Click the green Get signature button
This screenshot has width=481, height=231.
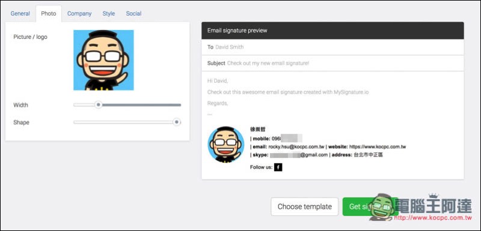point(370,206)
